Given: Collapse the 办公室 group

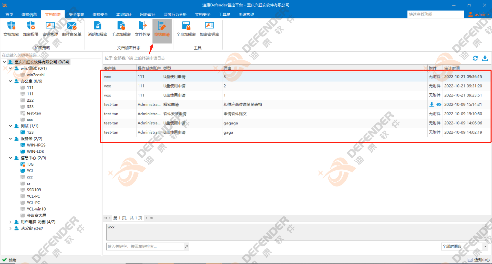Looking at the screenshot, I should click(11, 81).
